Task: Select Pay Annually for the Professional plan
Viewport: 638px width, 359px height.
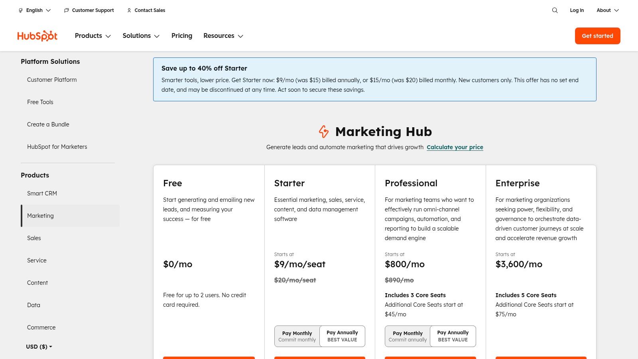Action: click(x=453, y=336)
